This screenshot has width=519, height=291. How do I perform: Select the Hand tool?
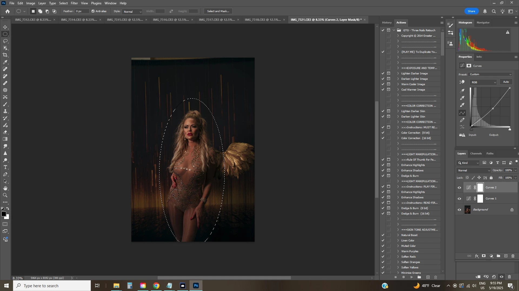pos(5,188)
